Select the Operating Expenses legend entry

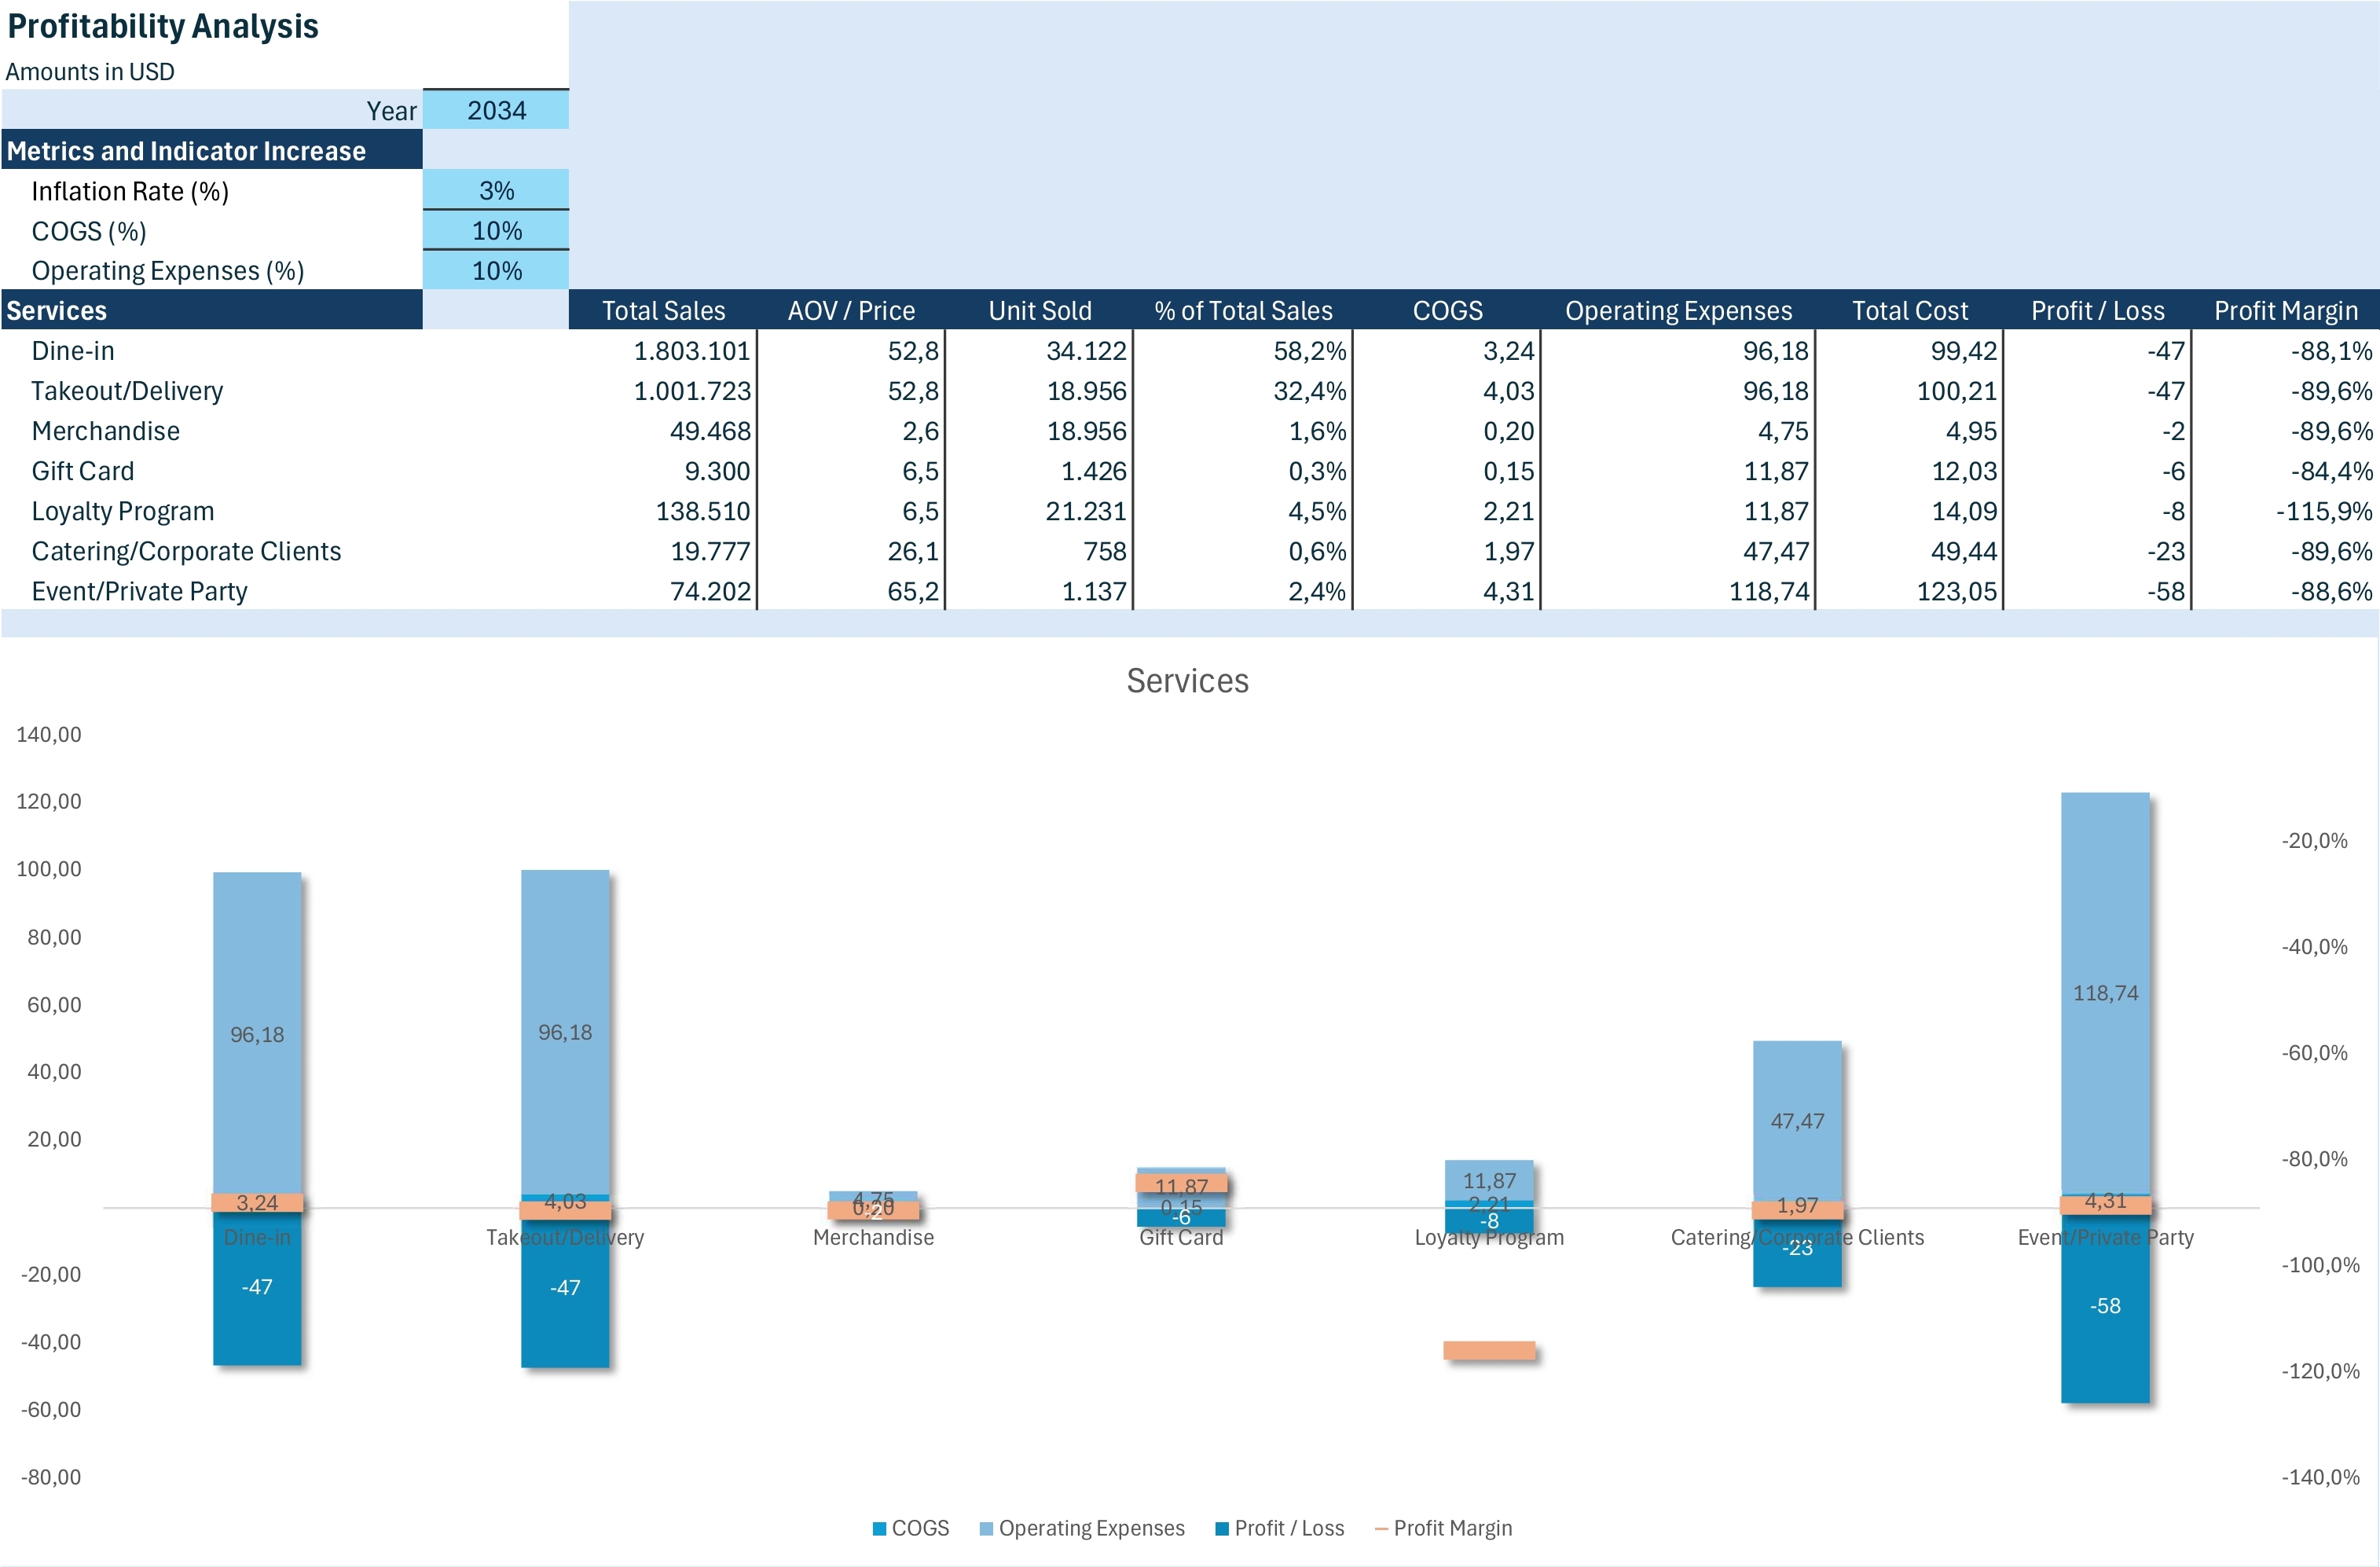(x=1085, y=1528)
